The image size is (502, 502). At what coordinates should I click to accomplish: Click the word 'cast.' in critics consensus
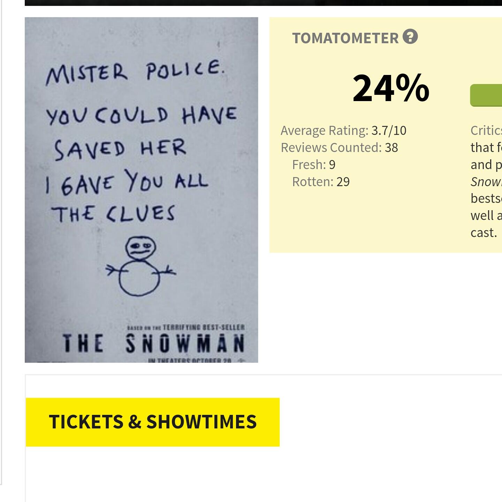pyautogui.click(x=484, y=233)
